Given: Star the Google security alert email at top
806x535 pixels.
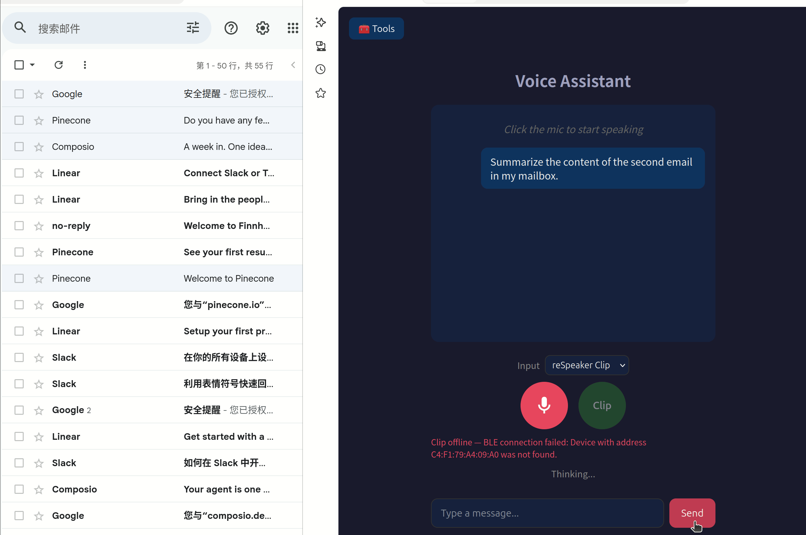Looking at the screenshot, I should (39, 94).
